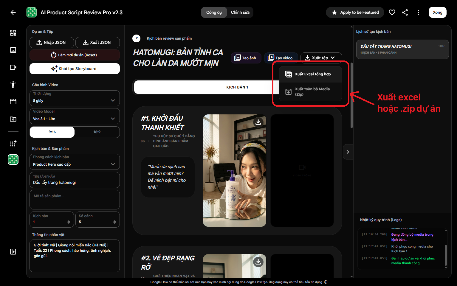
Task: Open the Video Model Veo 3.1 dropdown
Action: [x=75, y=116]
